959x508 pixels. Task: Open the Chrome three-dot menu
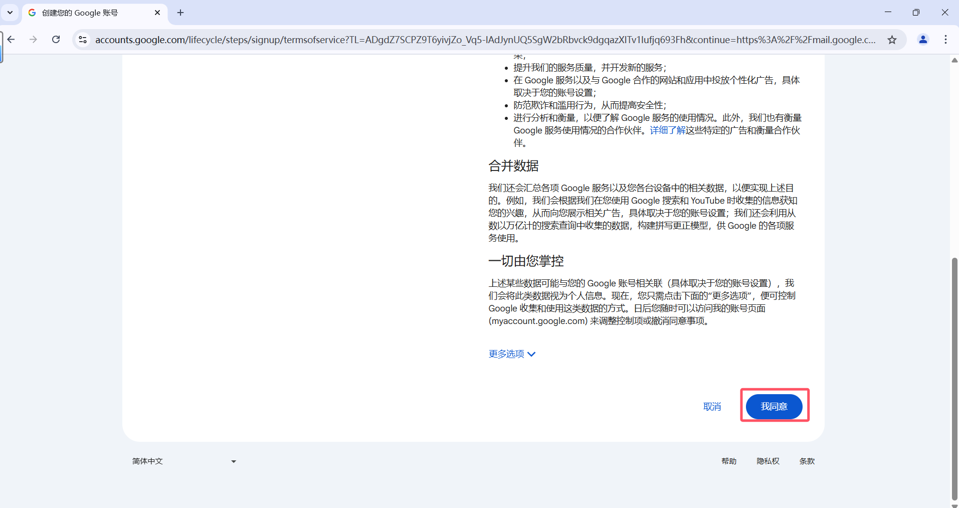[945, 39]
